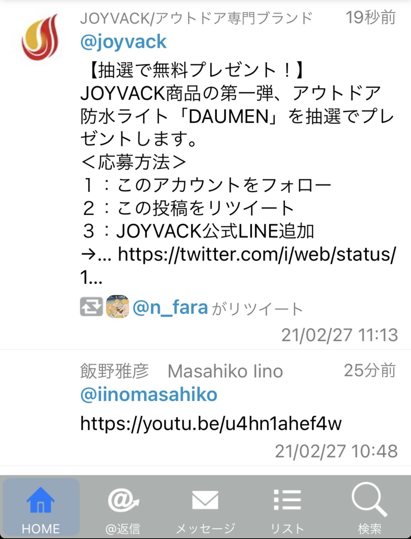Open the @iinomasahiko profile link
Screen dimensions: 411x539
click(149, 395)
